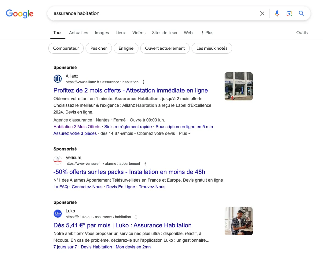Open the Contactez-Nous sitelink

tap(87, 187)
